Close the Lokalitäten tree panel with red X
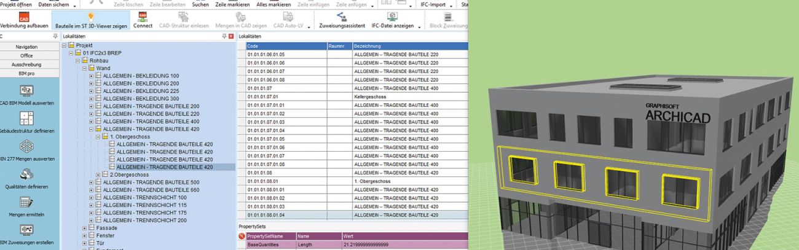The image size is (799, 250). click(231, 37)
